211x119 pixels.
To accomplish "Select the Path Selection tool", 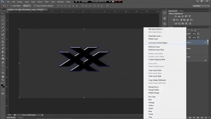I will (x=3, y=69).
